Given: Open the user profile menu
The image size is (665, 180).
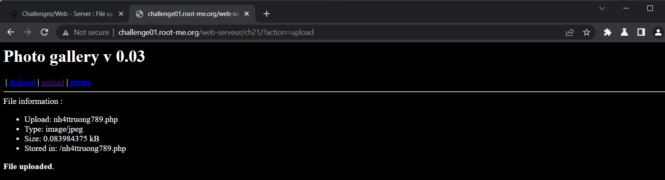Looking at the screenshot, I should 658,32.
